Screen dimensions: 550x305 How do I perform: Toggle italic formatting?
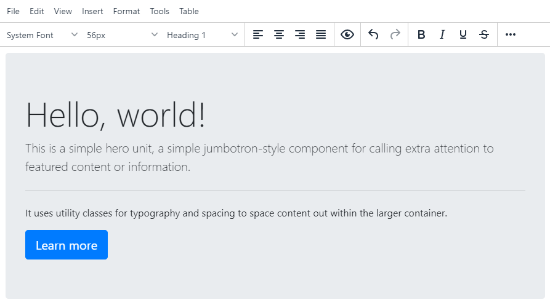tap(442, 34)
